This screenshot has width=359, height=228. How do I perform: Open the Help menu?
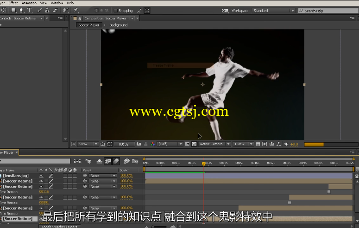(70, 3)
